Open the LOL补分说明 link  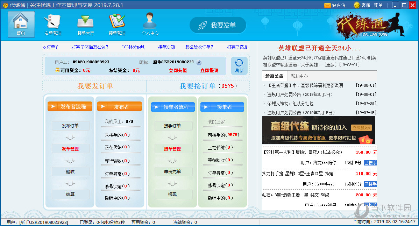coord(134,47)
